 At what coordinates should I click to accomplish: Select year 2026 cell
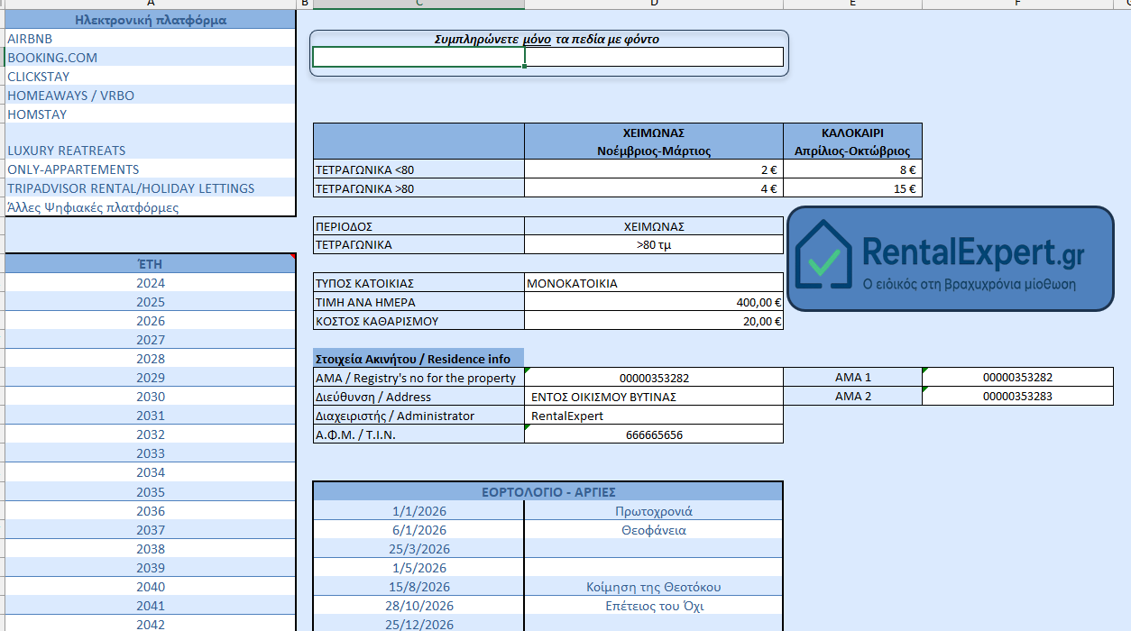coord(150,321)
